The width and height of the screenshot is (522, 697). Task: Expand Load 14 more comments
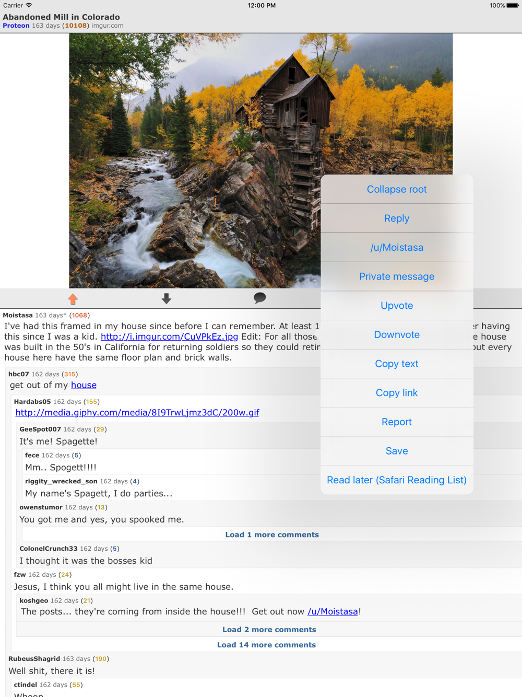[x=266, y=645]
